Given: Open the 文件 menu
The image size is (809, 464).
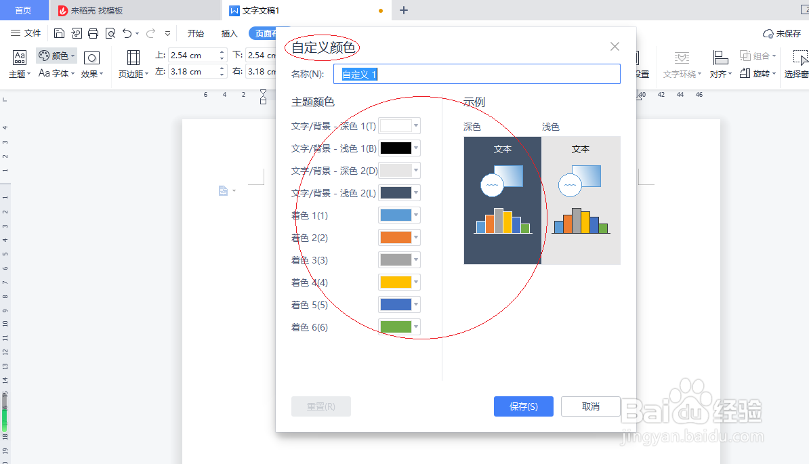Looking at the screenshot, I should [x=30, y=33].
